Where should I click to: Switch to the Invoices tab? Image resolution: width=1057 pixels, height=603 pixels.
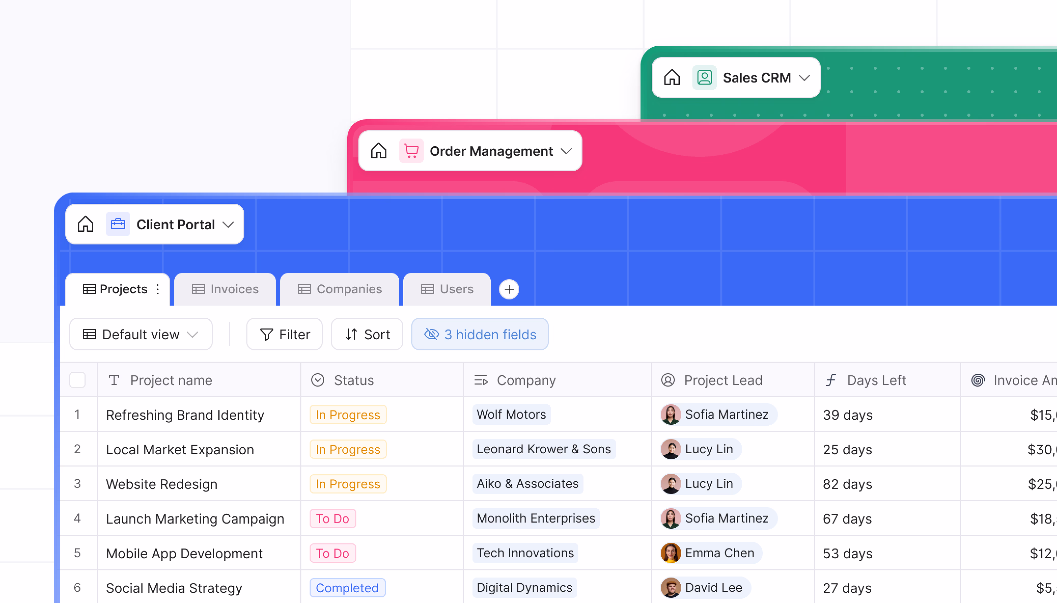point(225,289)
